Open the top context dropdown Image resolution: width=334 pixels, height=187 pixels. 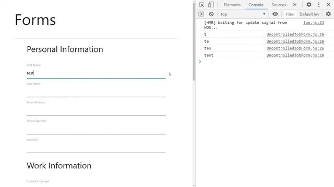[x=243, y=14]
